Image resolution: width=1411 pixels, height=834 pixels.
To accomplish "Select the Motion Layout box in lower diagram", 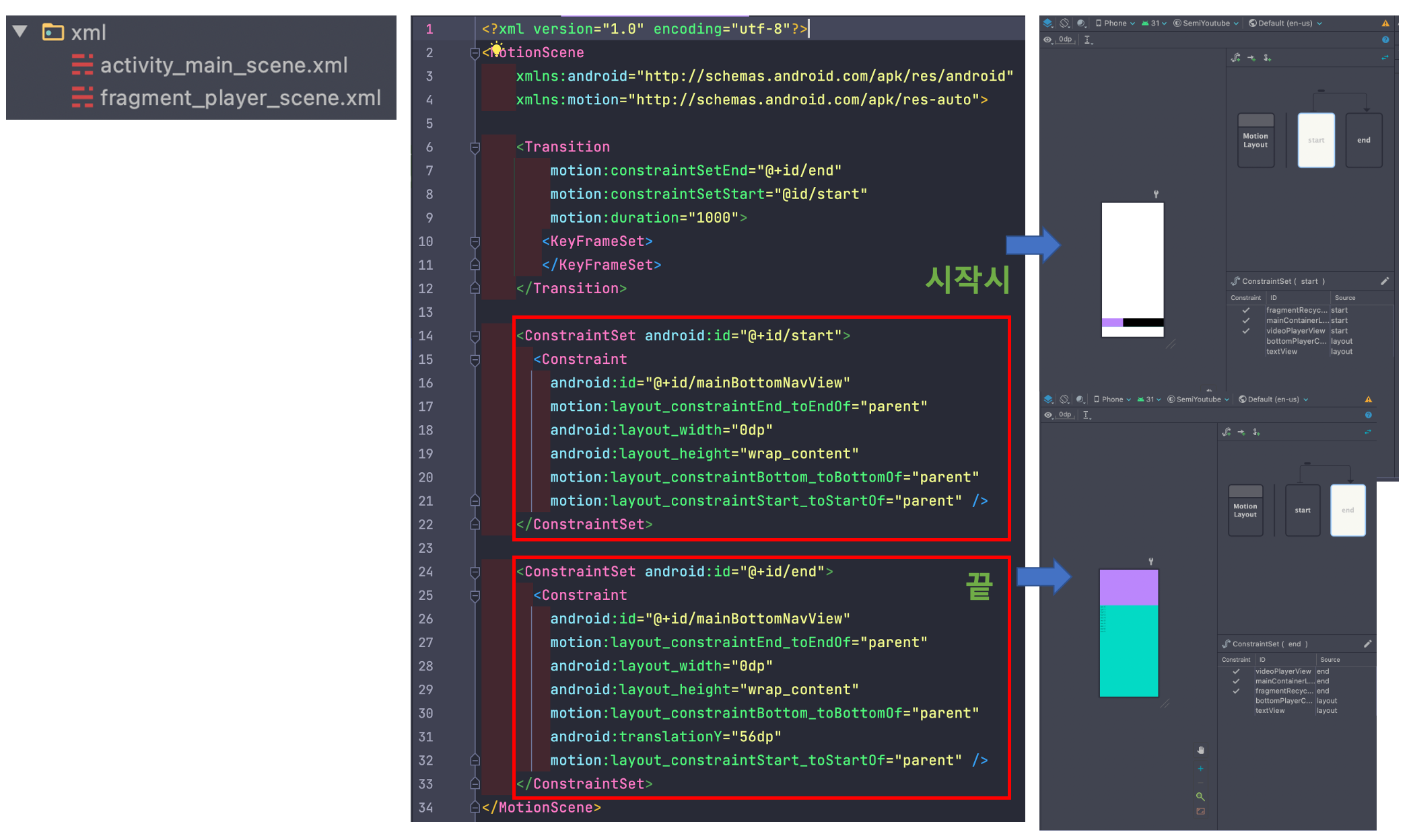I will tap(1245, 510).
